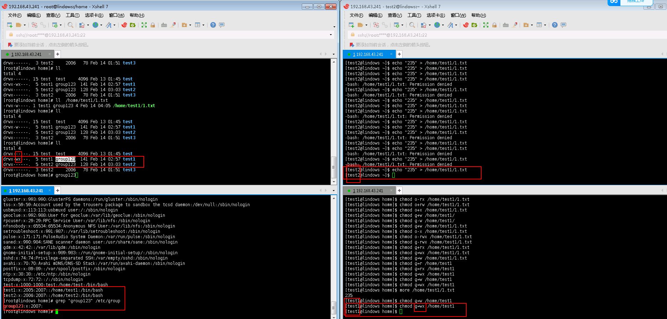Click upper-left terminal vertical scrollbar thumb
Viewport: 667px width, 319px height.
(333, 167)
